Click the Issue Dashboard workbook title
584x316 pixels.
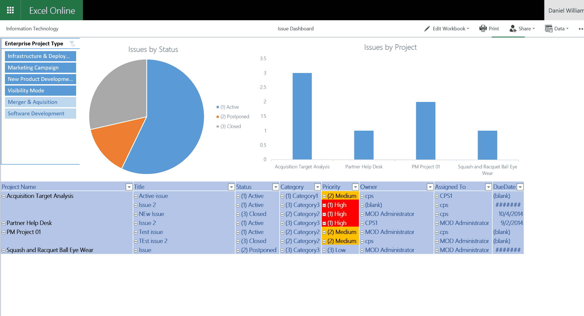[x=295, y=29]
